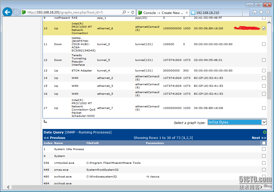The height and width of the screenshot is (192, 274).
Task: Select the ethernet_2 name cell
Action: [105, 78]
